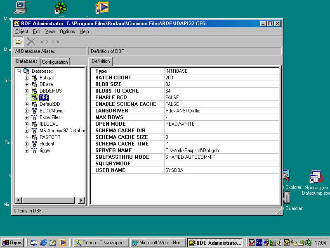Click the DBDEMOS alias icon
This screenshot has height=248, width=330.
34,91
